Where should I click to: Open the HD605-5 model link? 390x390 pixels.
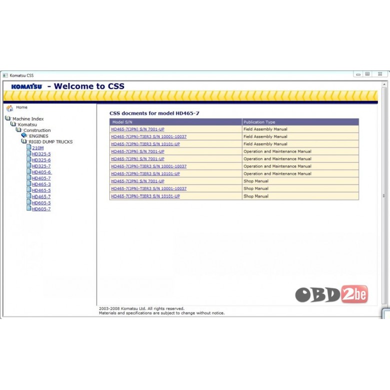coord(41,202)
